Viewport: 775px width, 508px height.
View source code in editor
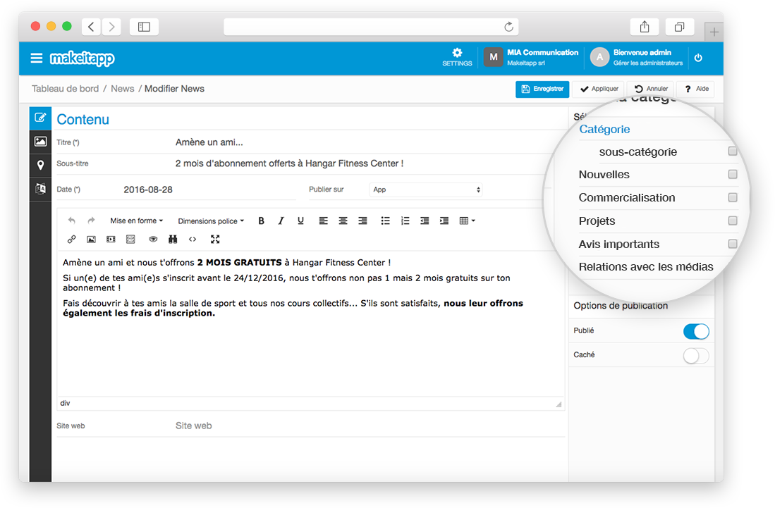(x=193, y=240)
